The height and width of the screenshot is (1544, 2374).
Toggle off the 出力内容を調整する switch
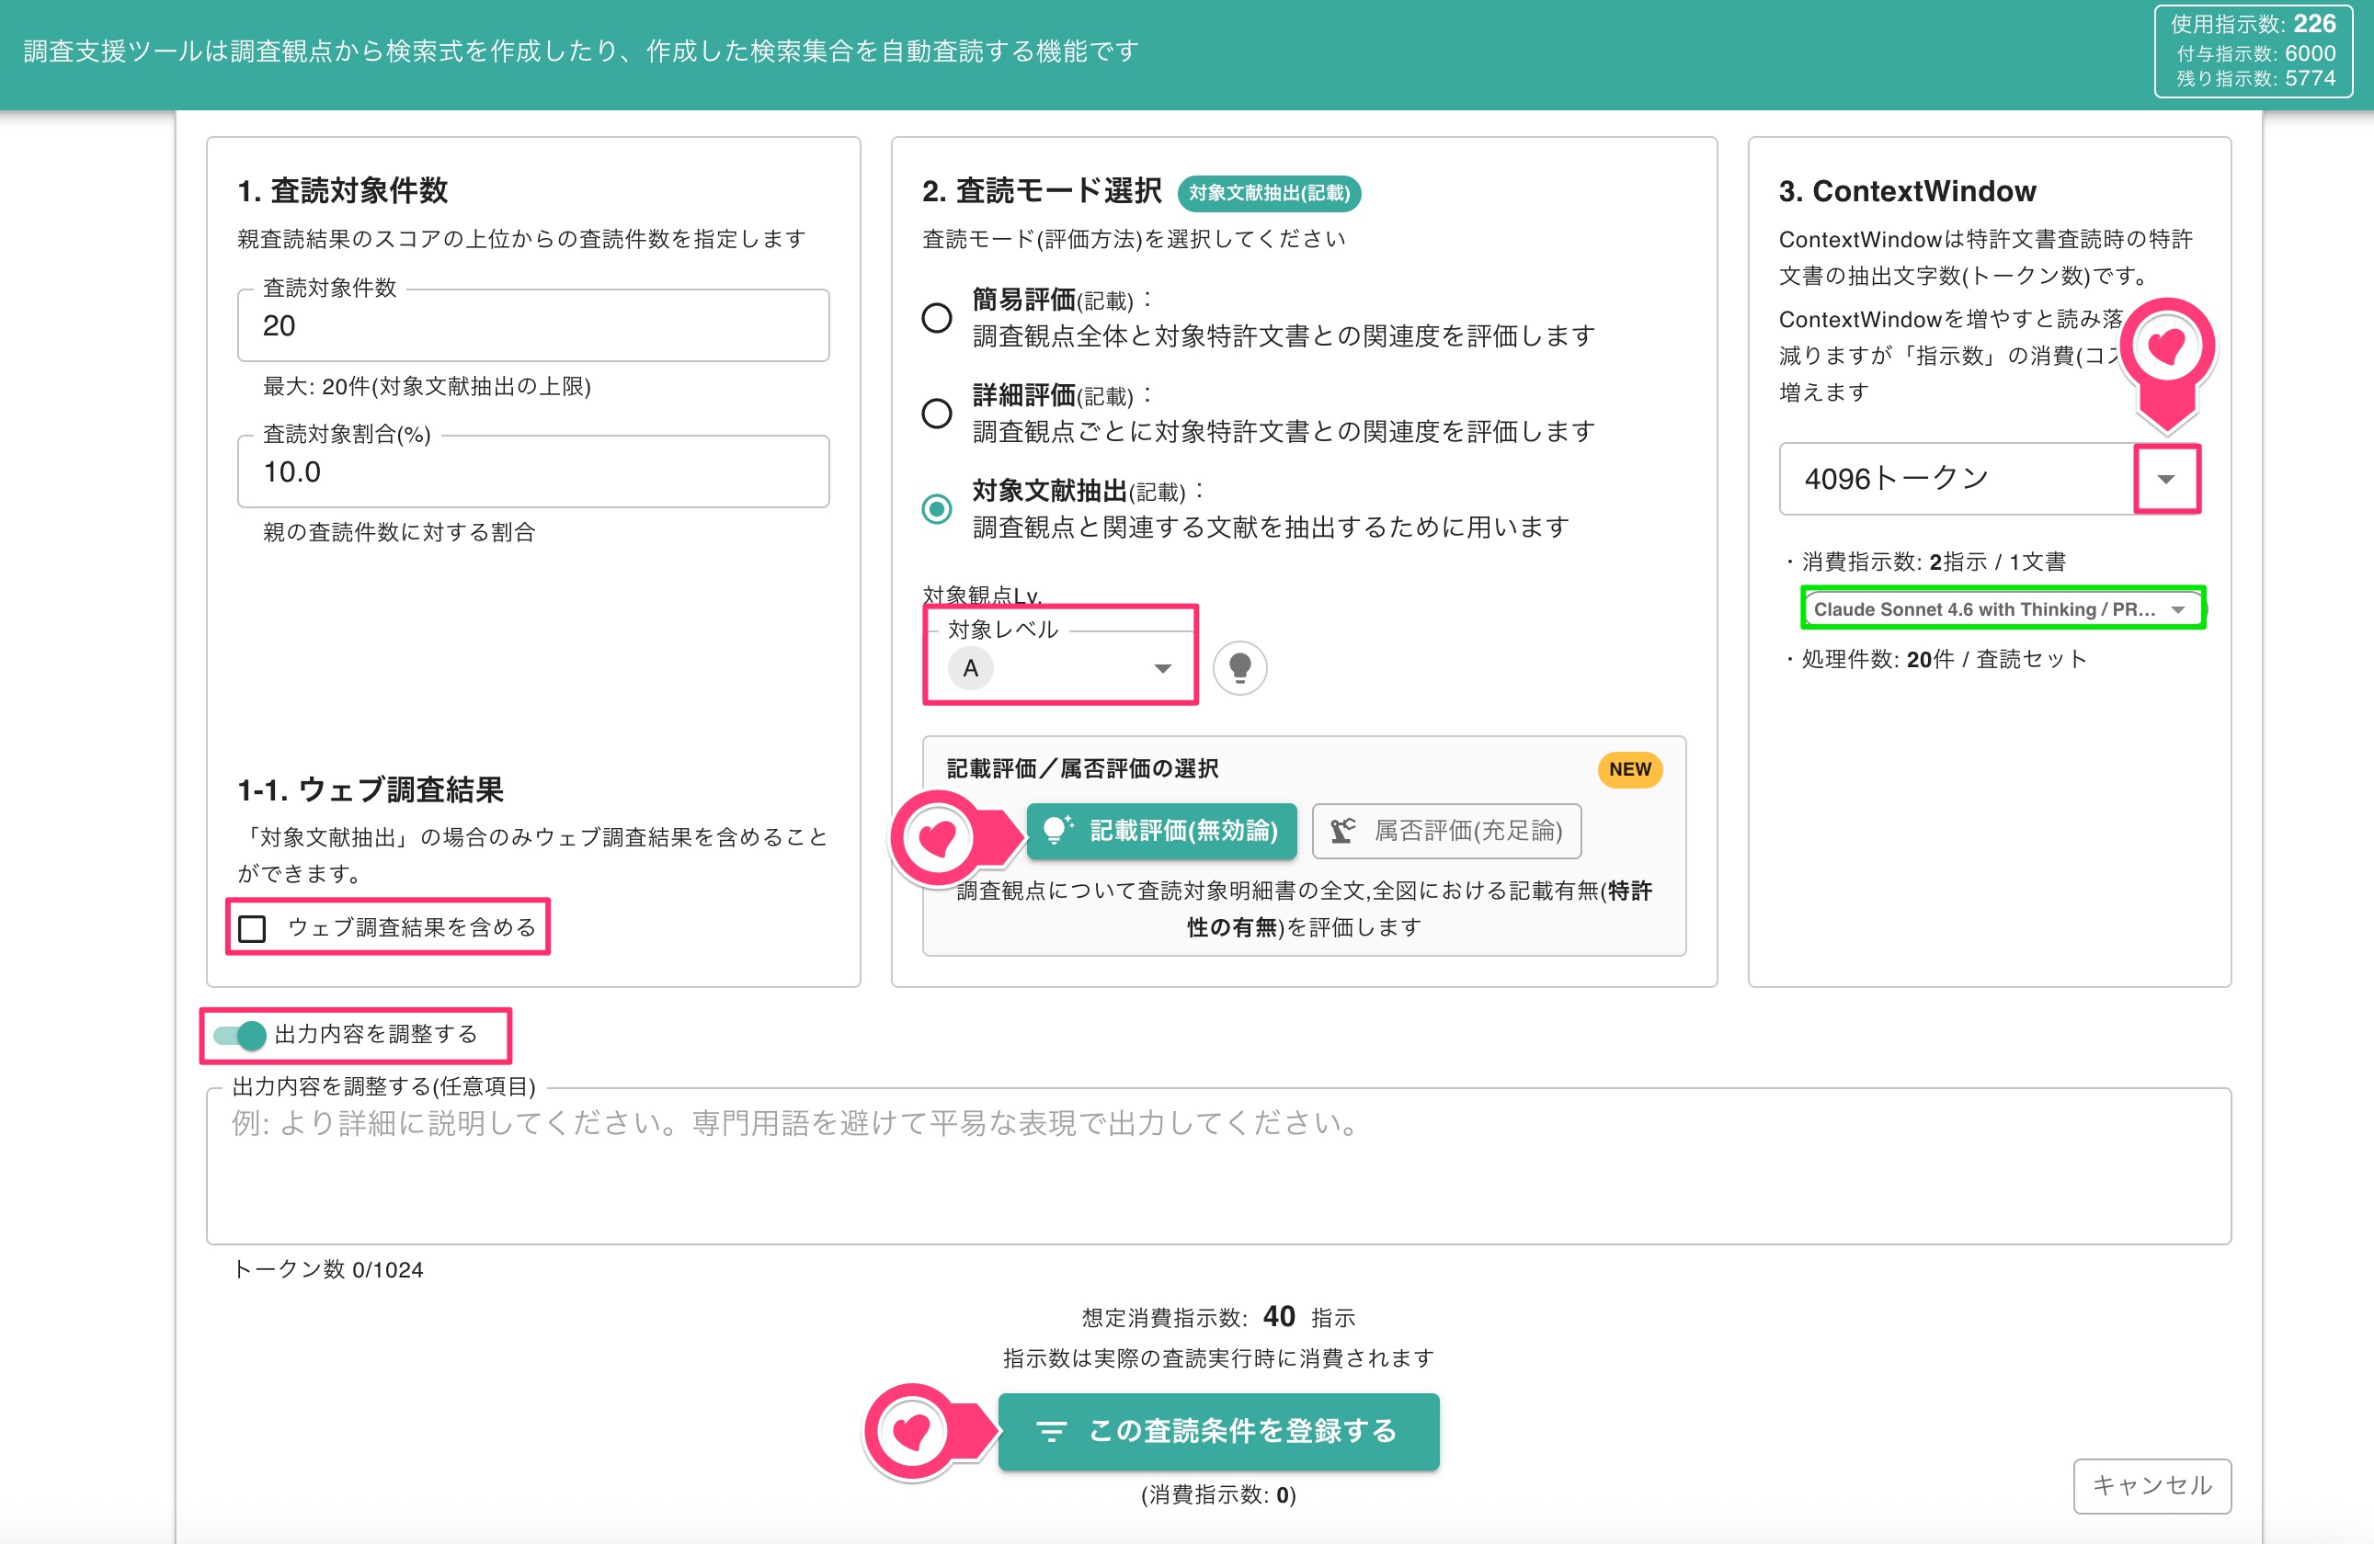point(240,1036)
